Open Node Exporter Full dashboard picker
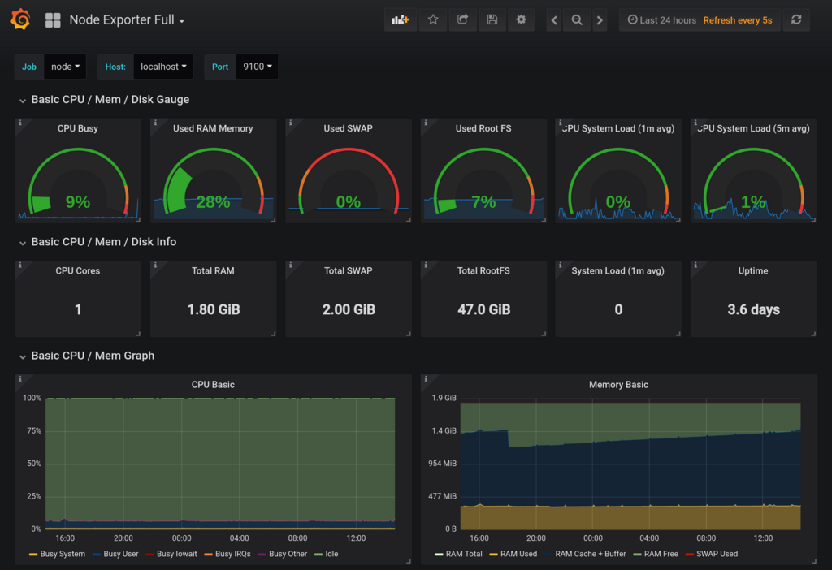 [127, 20]
